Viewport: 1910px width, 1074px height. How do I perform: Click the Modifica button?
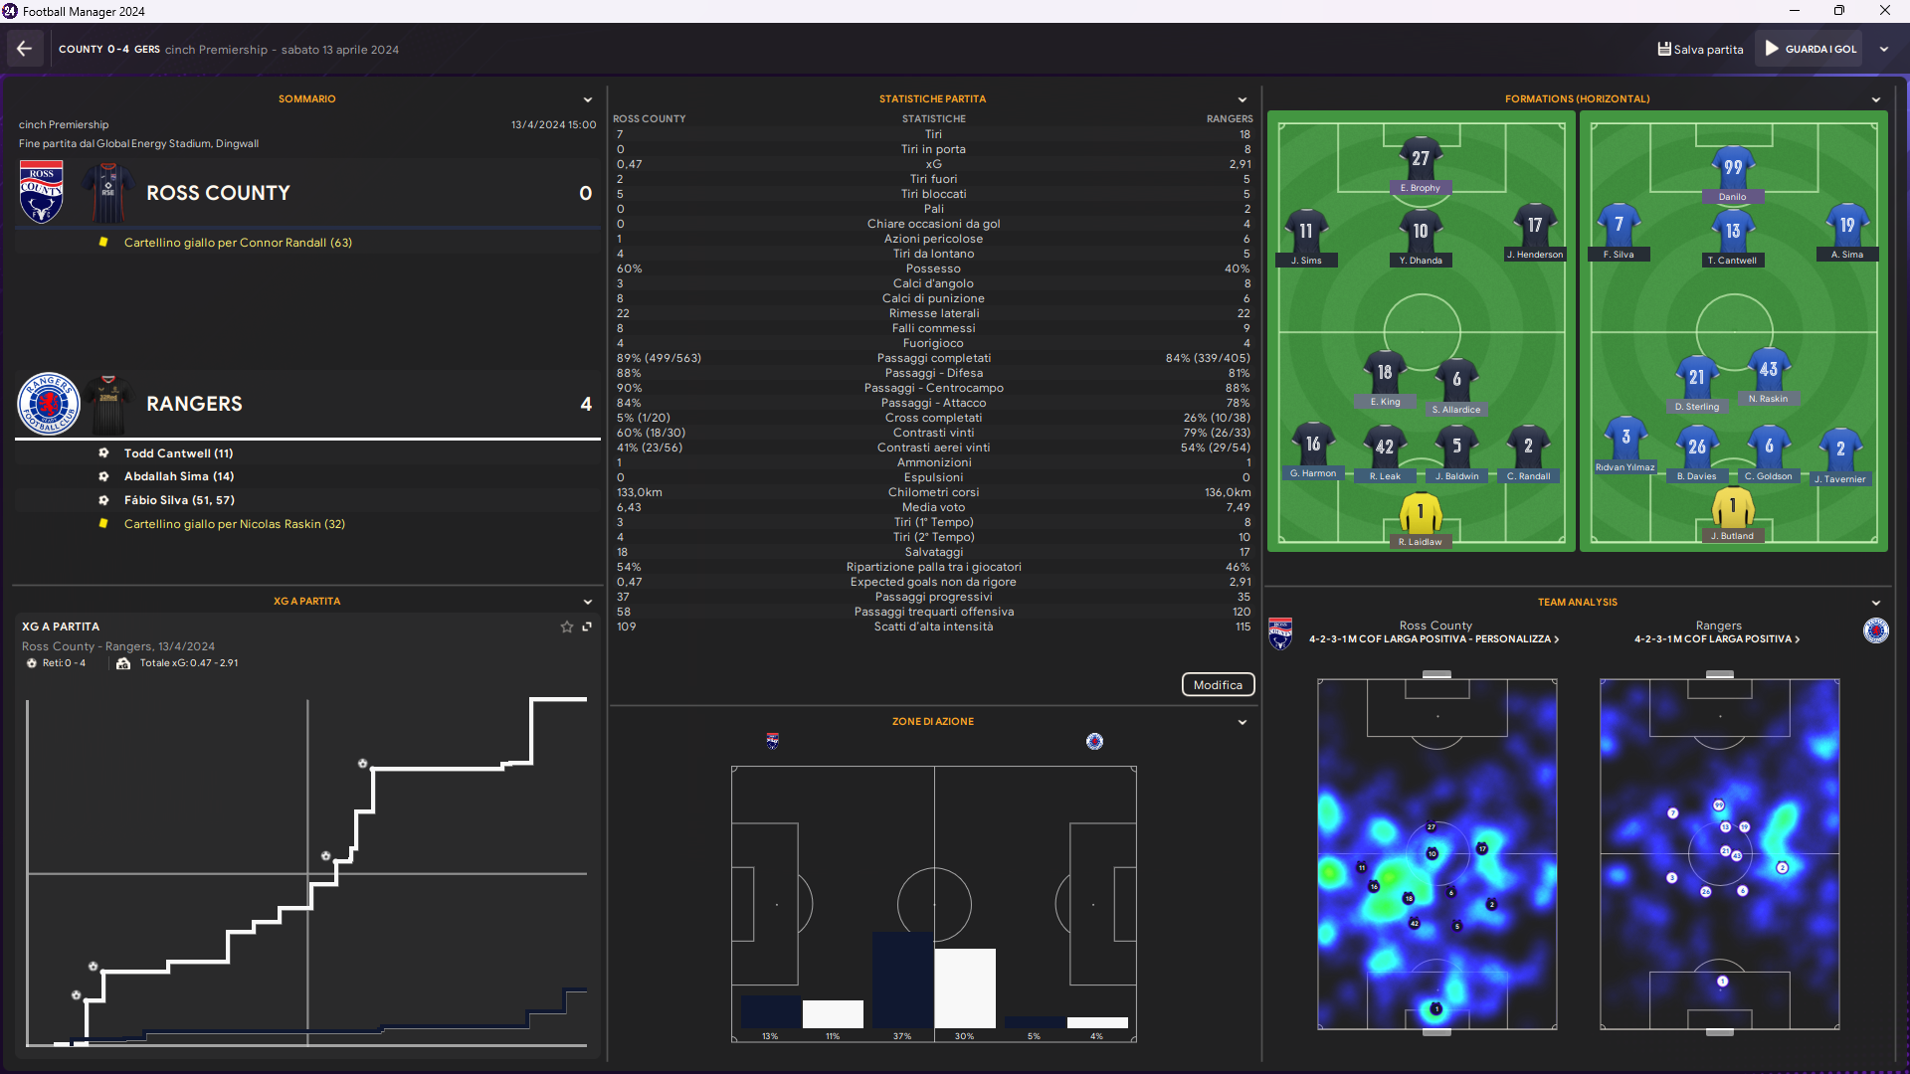(x=1218, y=685)
